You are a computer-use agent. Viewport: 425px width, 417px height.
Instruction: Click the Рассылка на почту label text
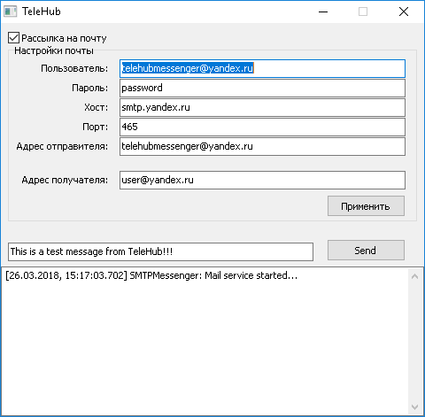pos(64,38)
